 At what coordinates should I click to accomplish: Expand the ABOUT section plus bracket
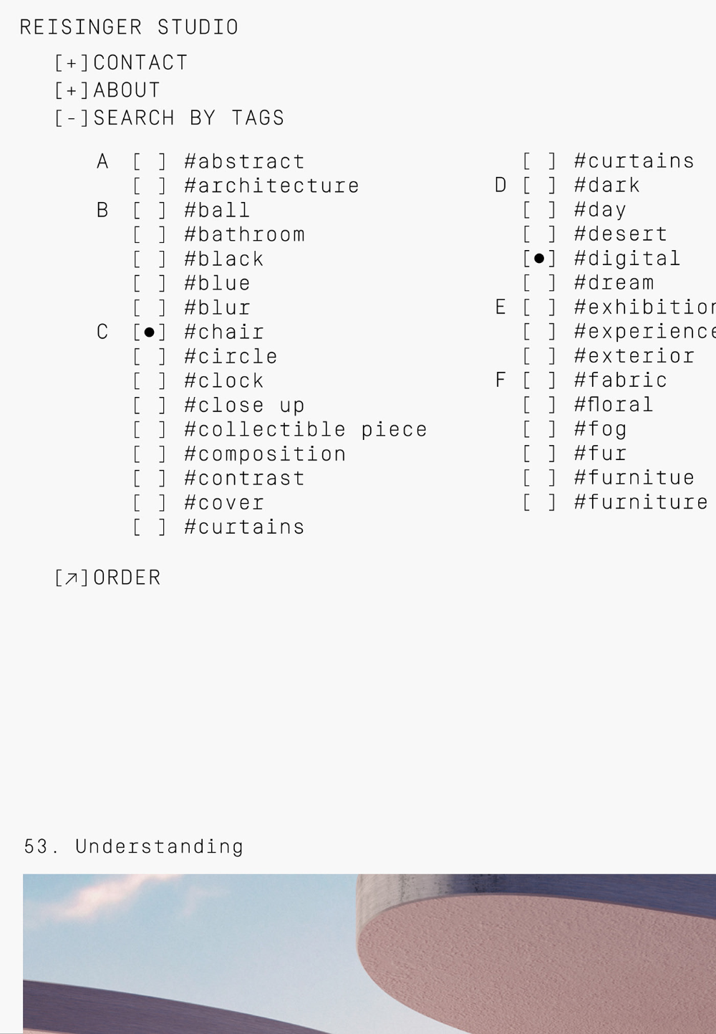tap(72, 90)
